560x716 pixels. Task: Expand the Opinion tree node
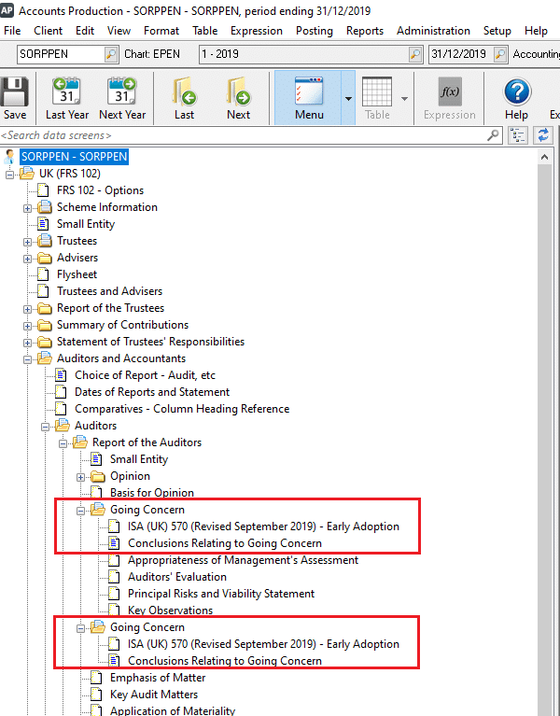click(80, 476)
